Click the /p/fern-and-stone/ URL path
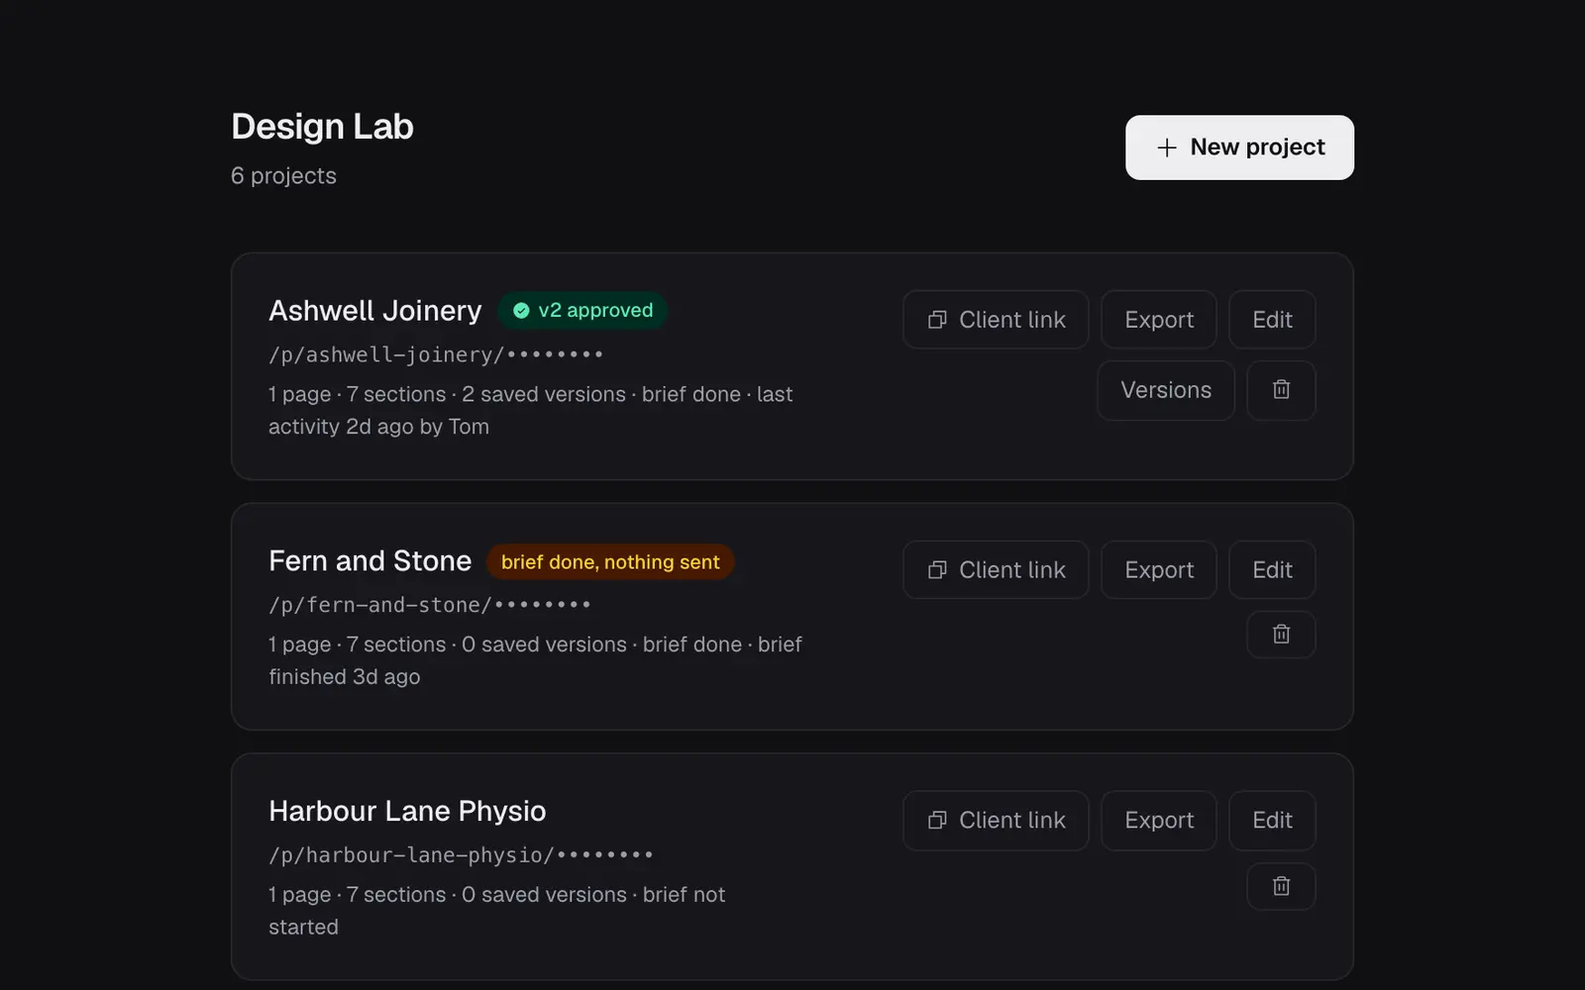The height and width of the screenshot is (990, 1585). (430, 605)
